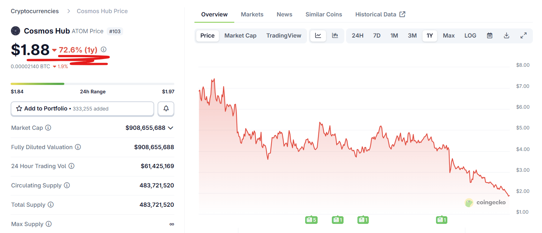Click the Circulating Supply 483,721,520 value

pyautogui.click(x=157, y=186)
